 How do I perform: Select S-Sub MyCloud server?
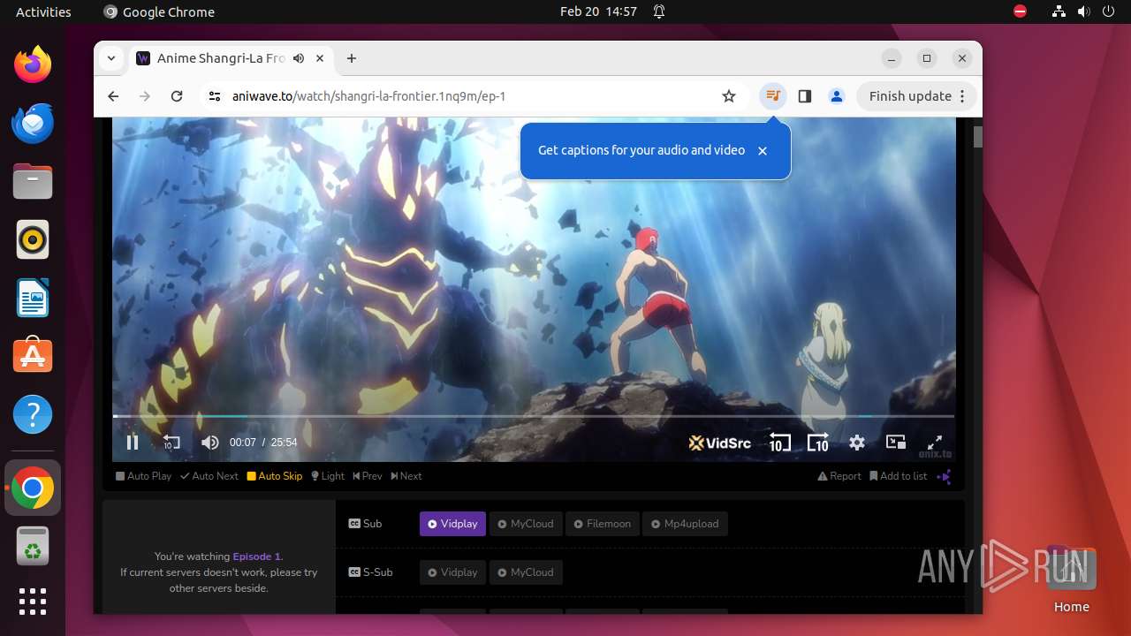point(525,572)
